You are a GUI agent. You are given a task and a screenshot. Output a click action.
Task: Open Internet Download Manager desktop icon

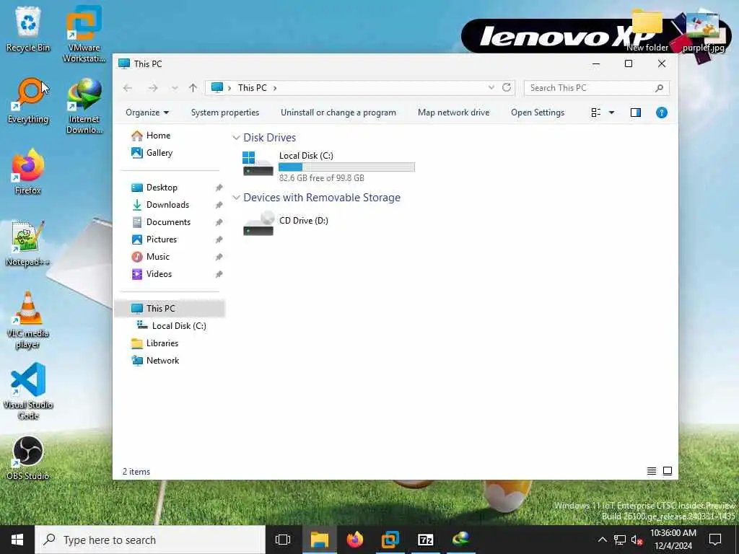(x=84, y=106)
